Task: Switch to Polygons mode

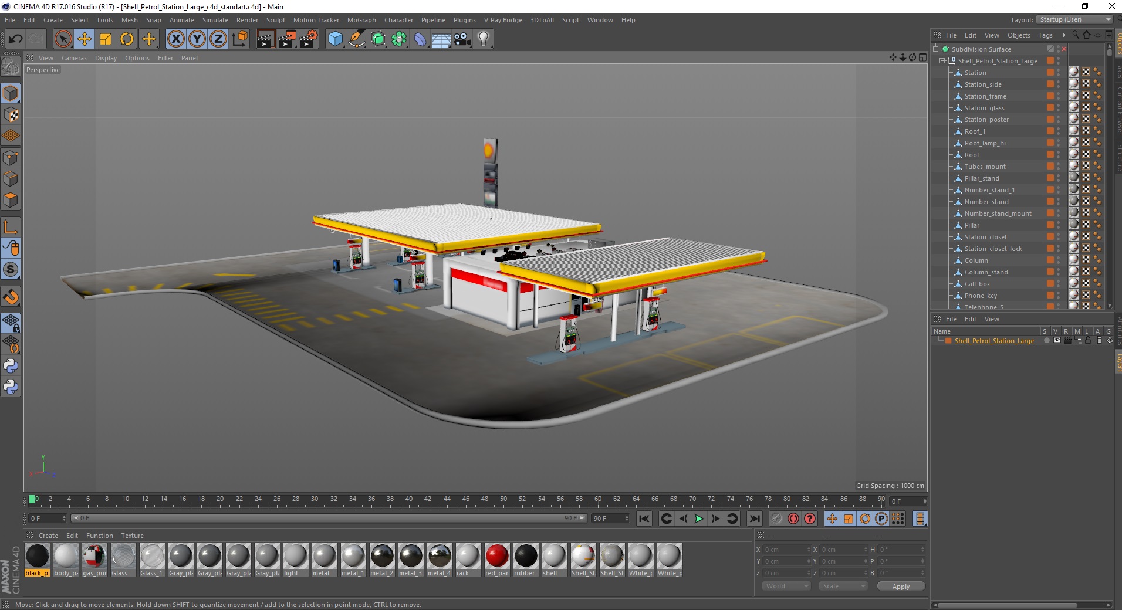Action: tap(11, 200)
